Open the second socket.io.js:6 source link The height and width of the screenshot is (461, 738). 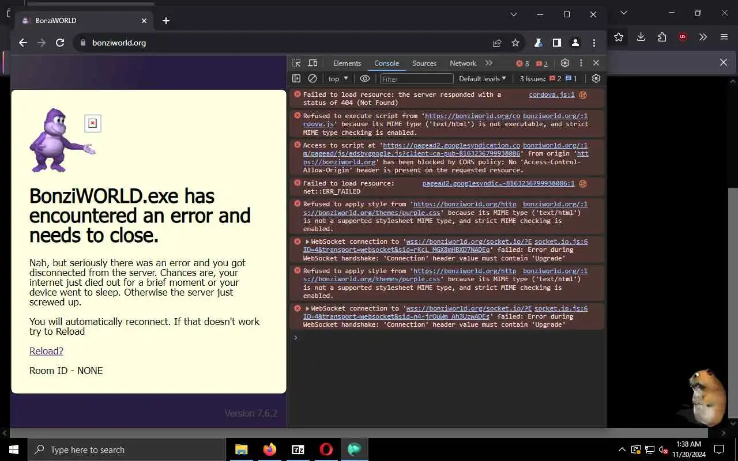561,308
